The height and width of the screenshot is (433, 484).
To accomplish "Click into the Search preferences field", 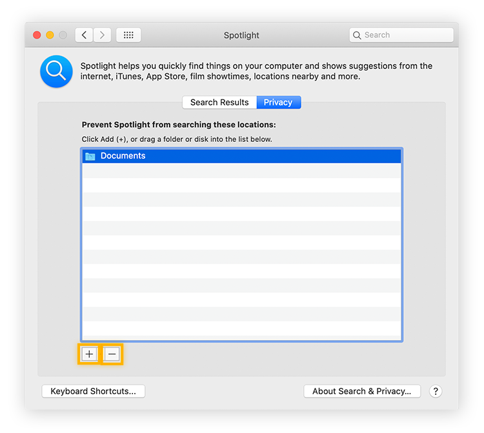I will coord(401,35).
